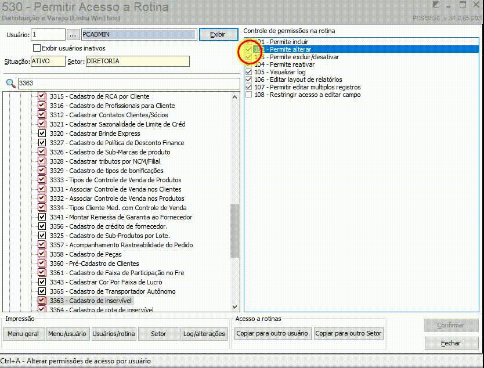
Task: Click the Log/alterações button
Action: pos(204,334)
